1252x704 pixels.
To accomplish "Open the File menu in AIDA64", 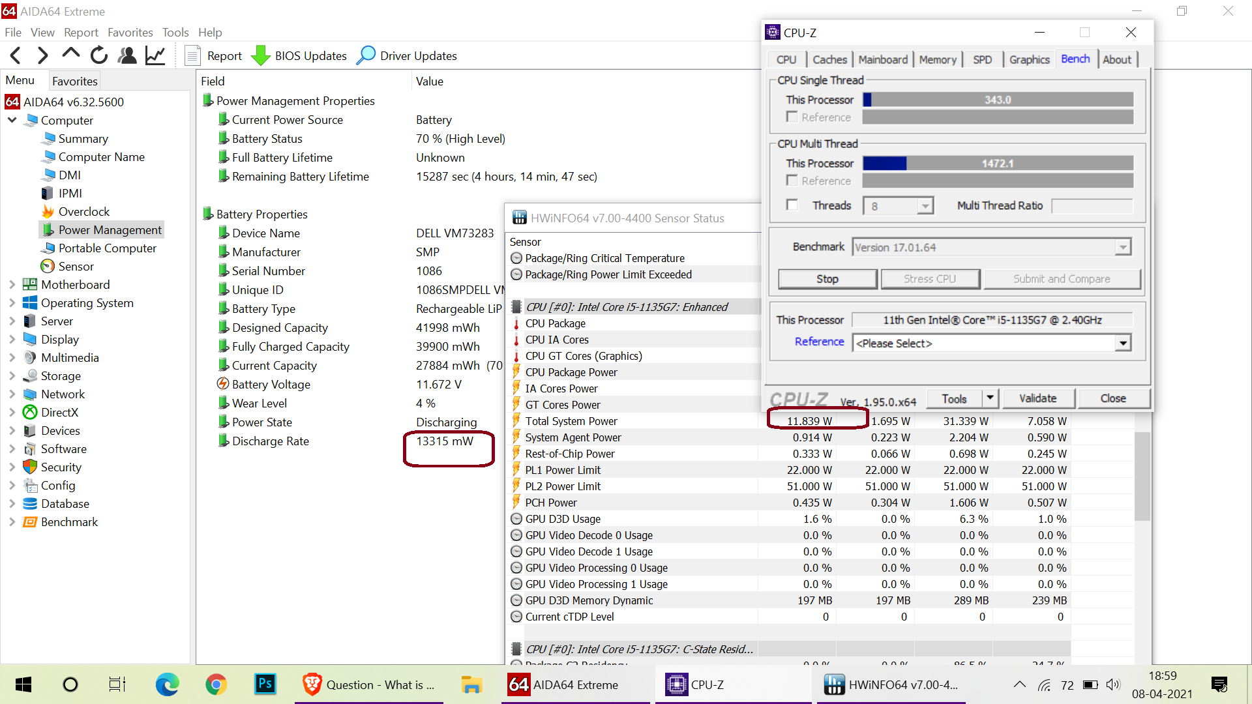I will point(13,33).
